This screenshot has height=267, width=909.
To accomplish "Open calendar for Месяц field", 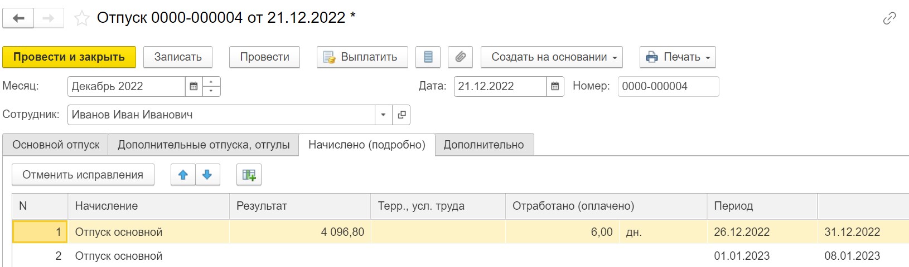I will tap(194, 86).
